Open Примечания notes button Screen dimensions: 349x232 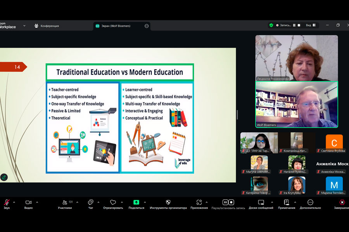[x=287, y=204]
